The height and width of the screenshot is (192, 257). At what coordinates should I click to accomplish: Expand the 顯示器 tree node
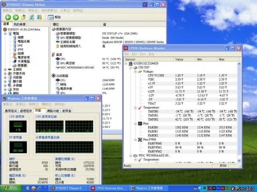pos(5,82)
